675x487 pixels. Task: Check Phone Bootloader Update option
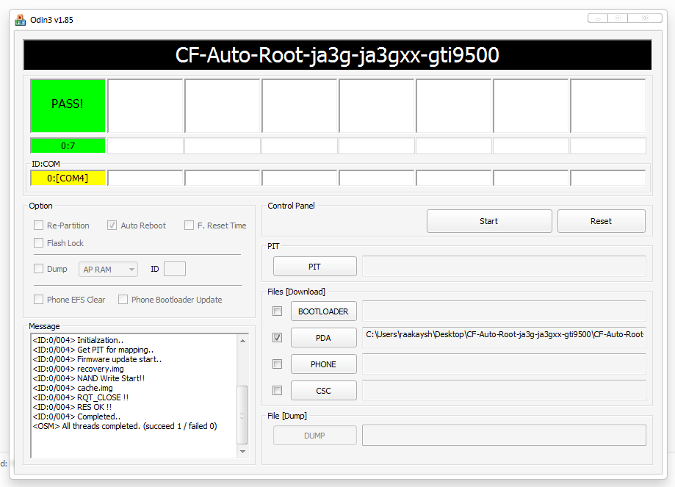pos(123,299)
